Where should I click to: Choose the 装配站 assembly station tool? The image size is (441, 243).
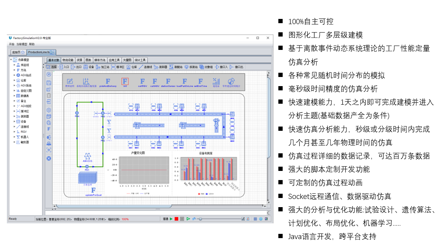[x=176, y=67]
